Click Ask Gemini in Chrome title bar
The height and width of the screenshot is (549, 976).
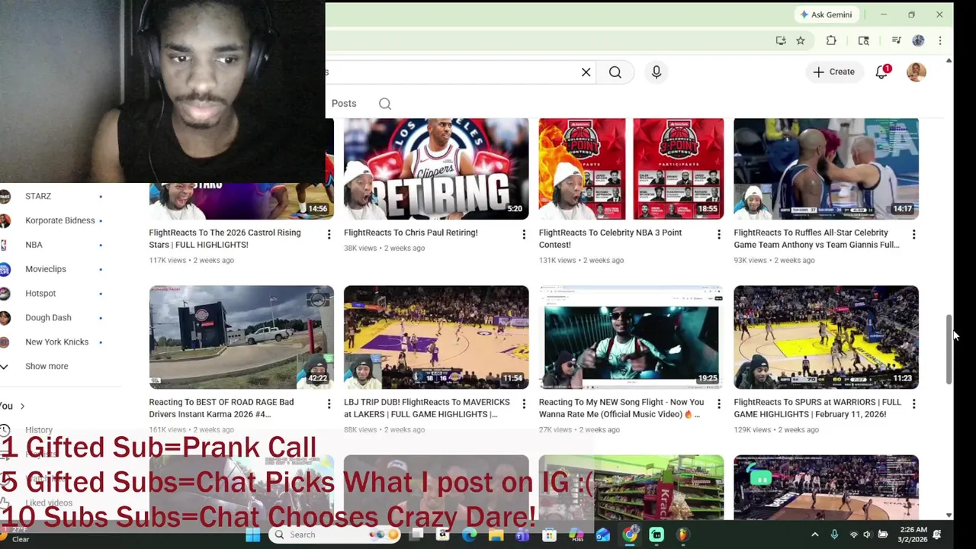(x=826, y=14)
